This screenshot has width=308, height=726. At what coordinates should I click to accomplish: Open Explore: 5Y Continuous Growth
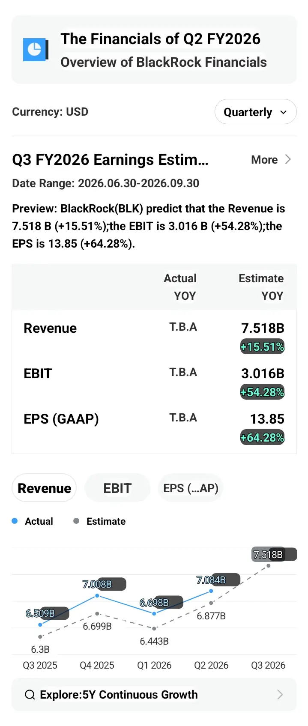click(154, 694)
